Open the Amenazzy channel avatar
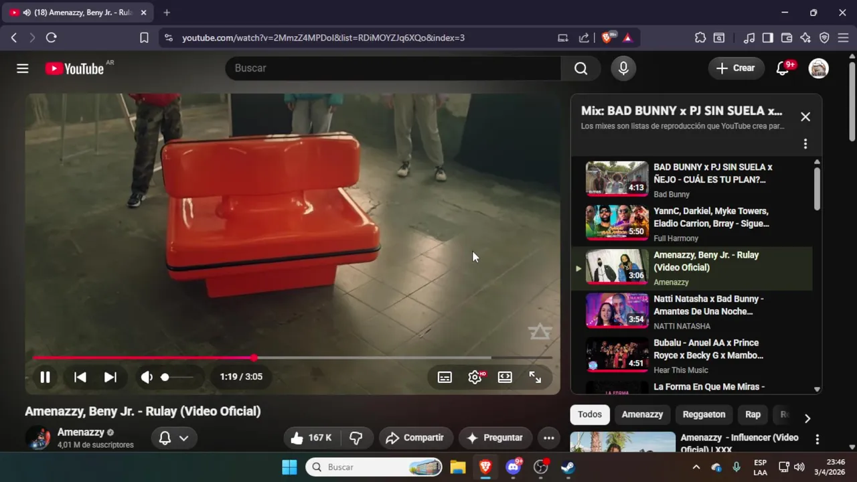 [x=37, y=438]
